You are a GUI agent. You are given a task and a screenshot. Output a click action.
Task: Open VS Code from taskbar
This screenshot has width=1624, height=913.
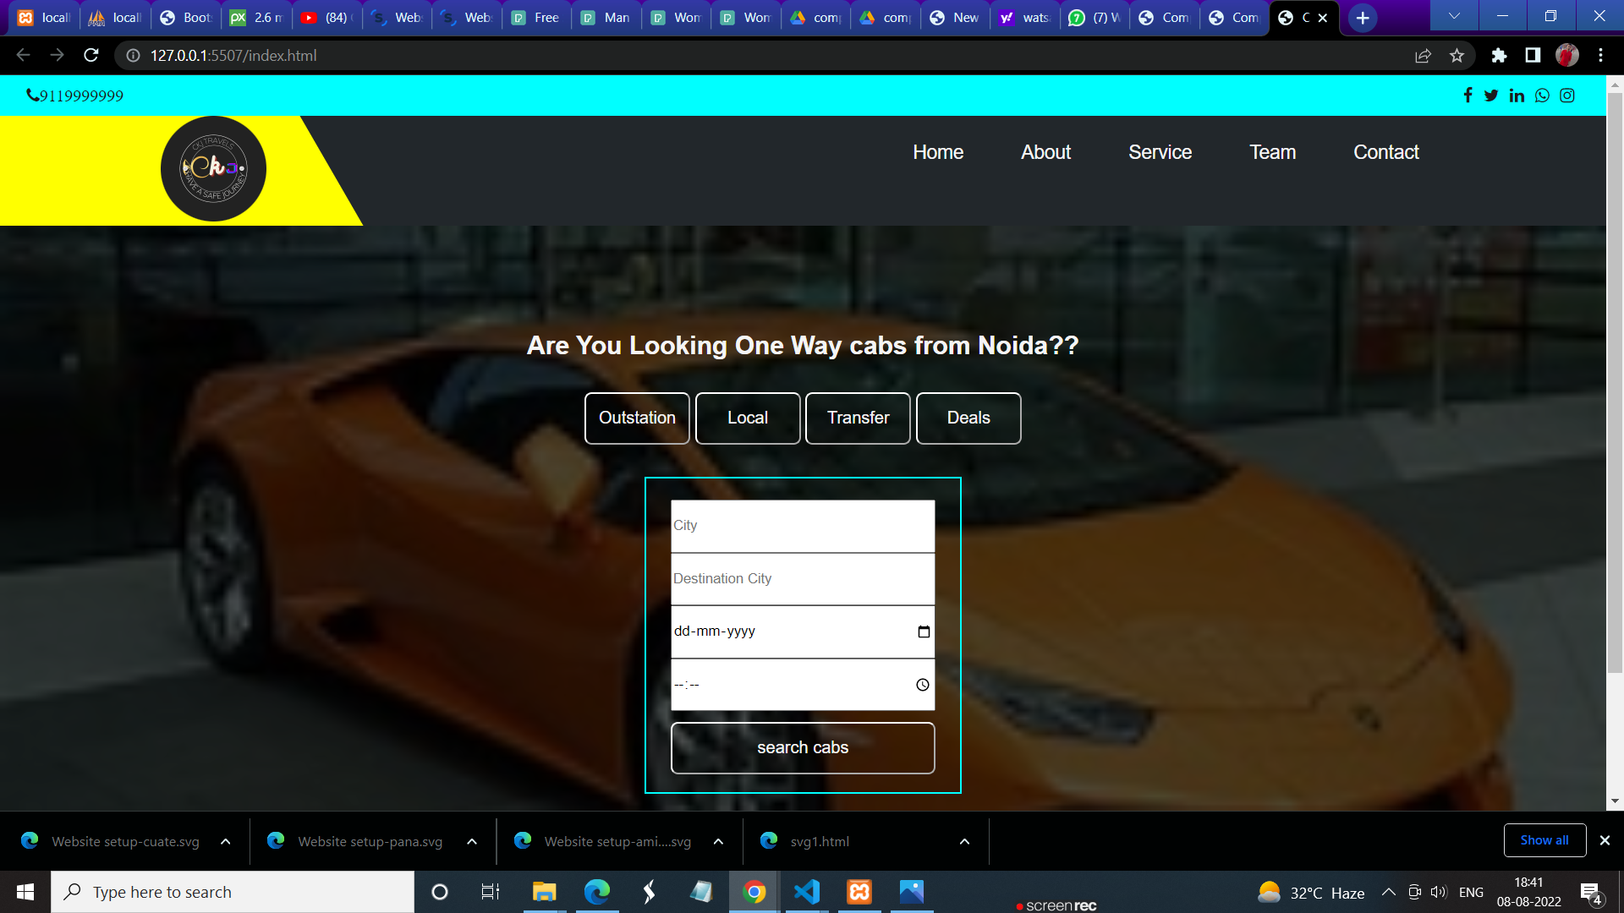(807, 892)
